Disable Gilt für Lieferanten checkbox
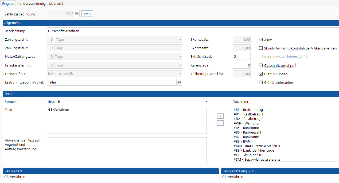This screenshot has height=183, width=339. 261,82
